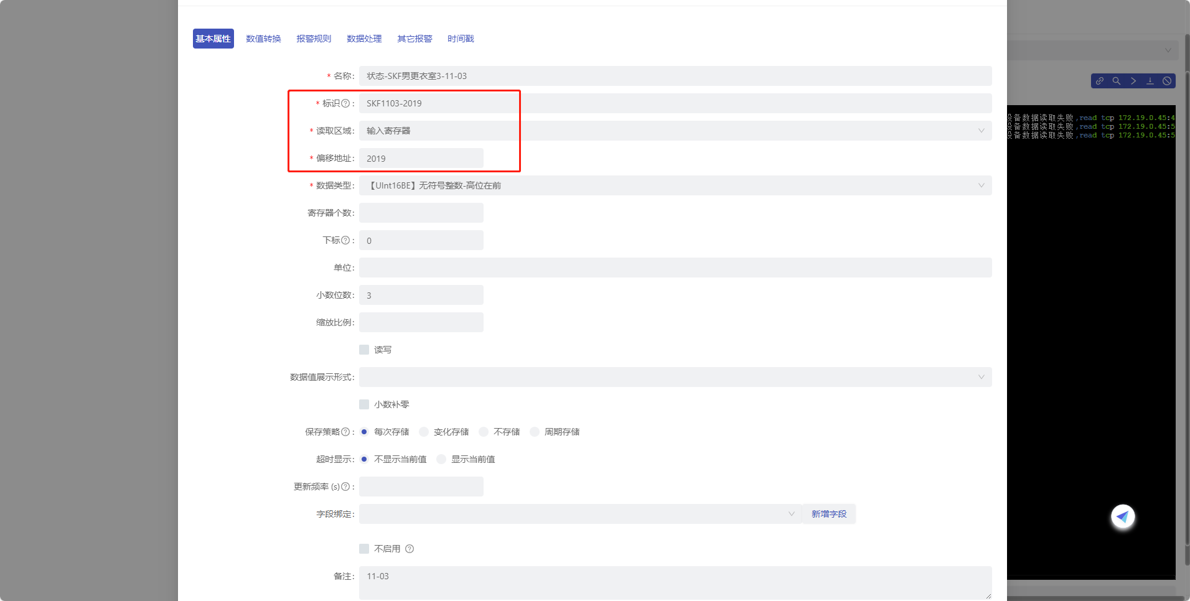This screenshot has width=1190, height=601.
Task: Check the 不启用 checkbox
Action: (364, 549)
